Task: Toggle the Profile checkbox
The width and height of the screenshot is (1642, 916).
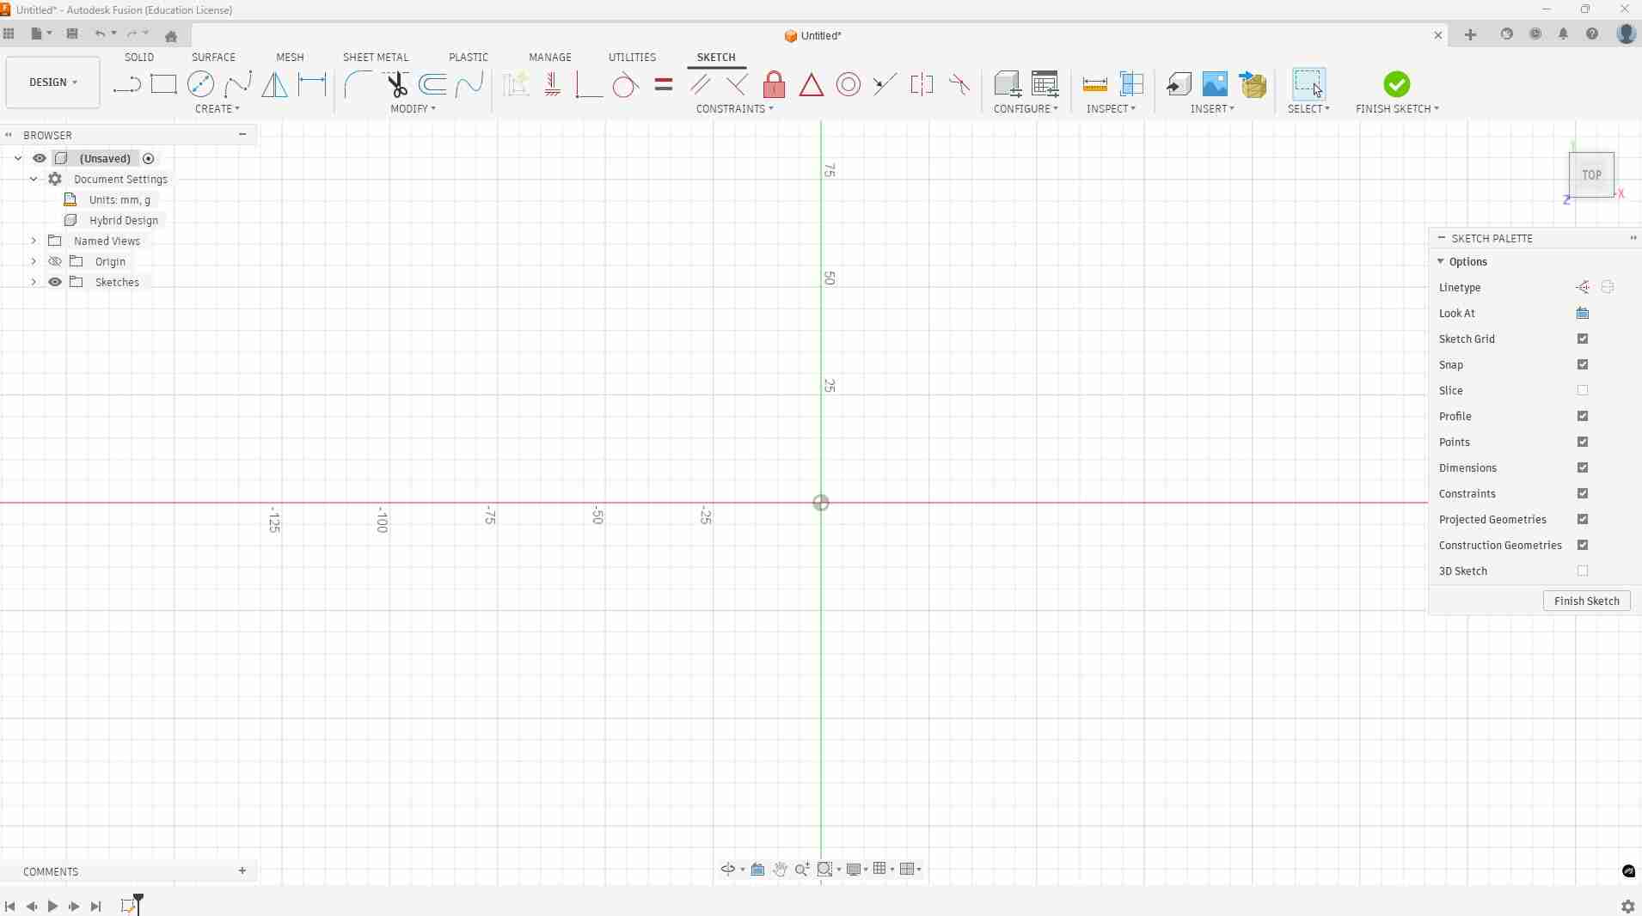Action: (x=1583, y=417)
